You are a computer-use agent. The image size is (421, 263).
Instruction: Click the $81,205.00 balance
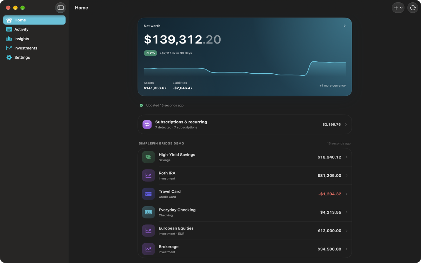pyautogui.click(x=329, y=176)
